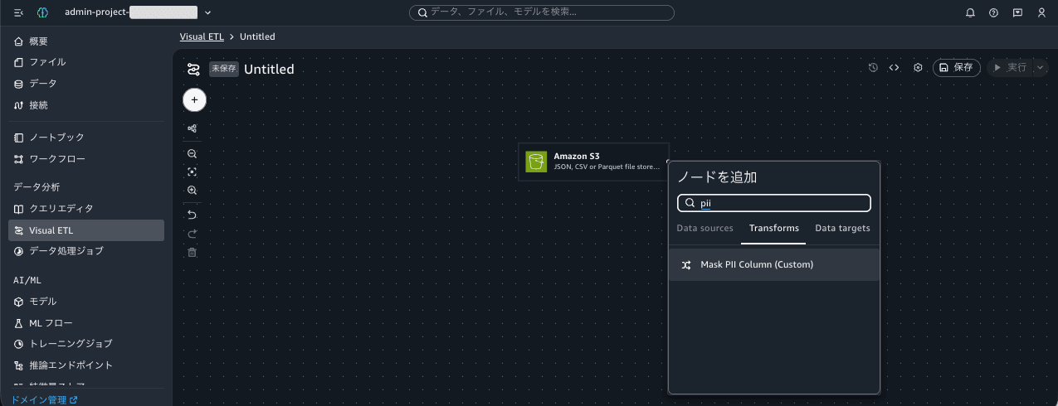Select the Amazon S3 node

[593, 162]
